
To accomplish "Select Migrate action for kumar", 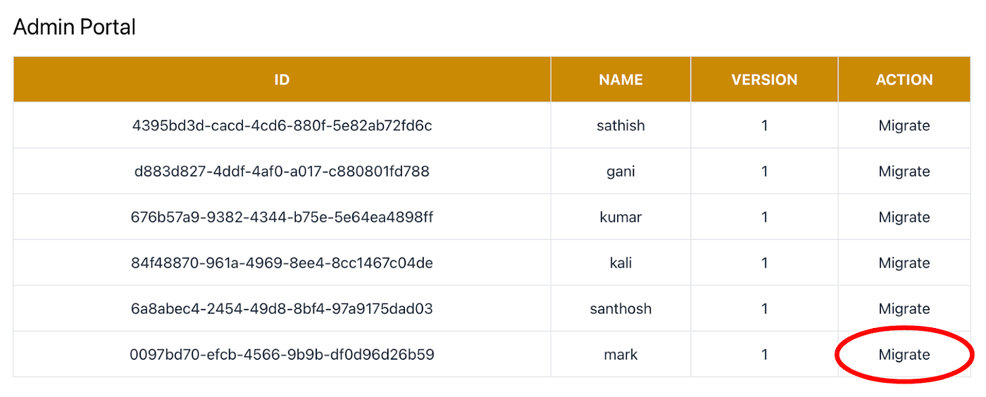I will [904, 218].
